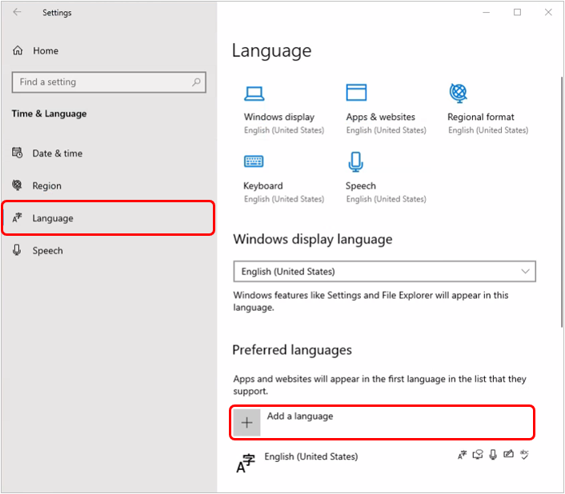Open Windows display language dropdown
Viewport: 565px width, 494px height.
point(384,271)
